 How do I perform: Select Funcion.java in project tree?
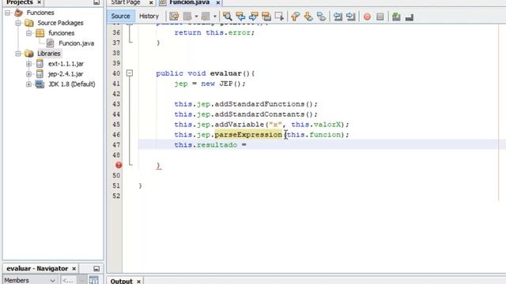tap(76, 43)
